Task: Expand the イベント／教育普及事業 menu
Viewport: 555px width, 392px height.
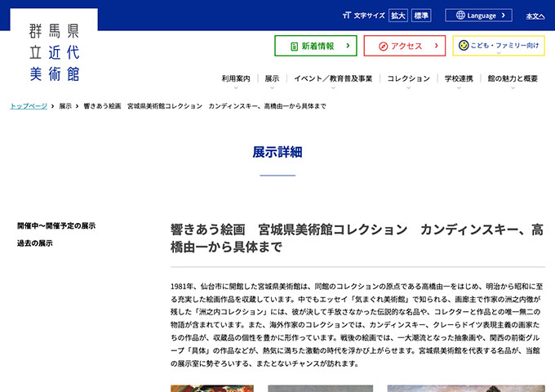Action: pos(333,79)
